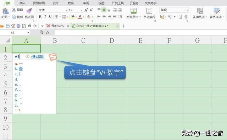Click the decrease indent icon
The width and height of the screenshot is (227, 140).
(x=115, y=10)
